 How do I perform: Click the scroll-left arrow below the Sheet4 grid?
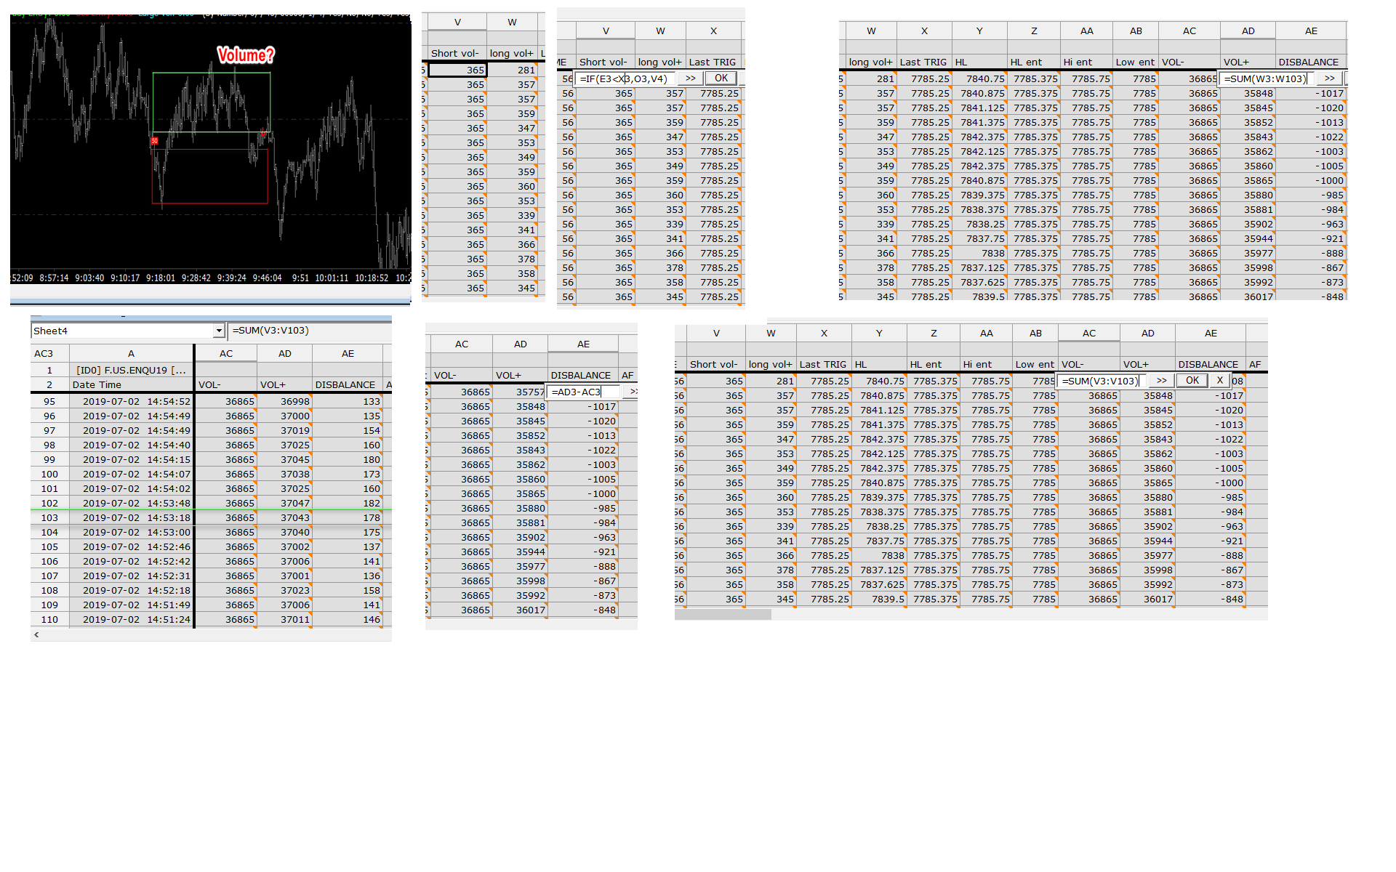tap(36, 634)
